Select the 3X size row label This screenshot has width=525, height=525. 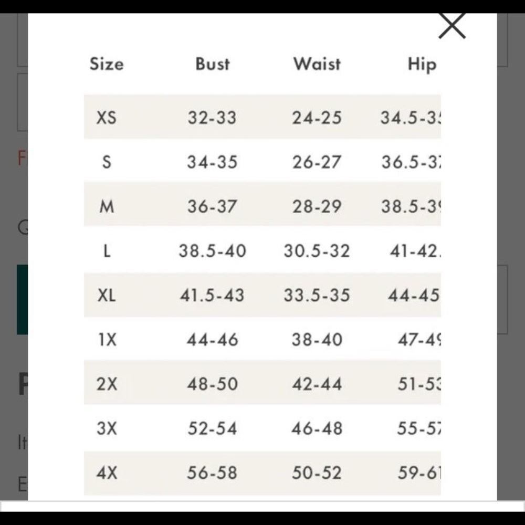[107, 429]
